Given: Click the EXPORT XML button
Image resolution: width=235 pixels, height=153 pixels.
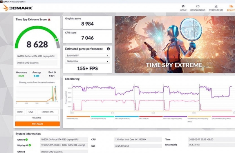Looking at the screenshot, I should [48, 112].
